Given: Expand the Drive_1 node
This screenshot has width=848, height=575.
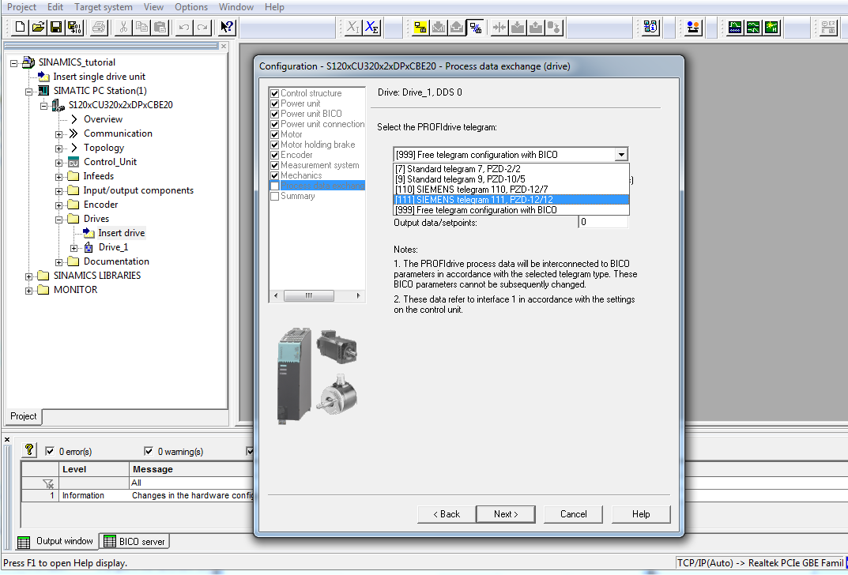Looking at the screenshot, I should click(73, 248).
